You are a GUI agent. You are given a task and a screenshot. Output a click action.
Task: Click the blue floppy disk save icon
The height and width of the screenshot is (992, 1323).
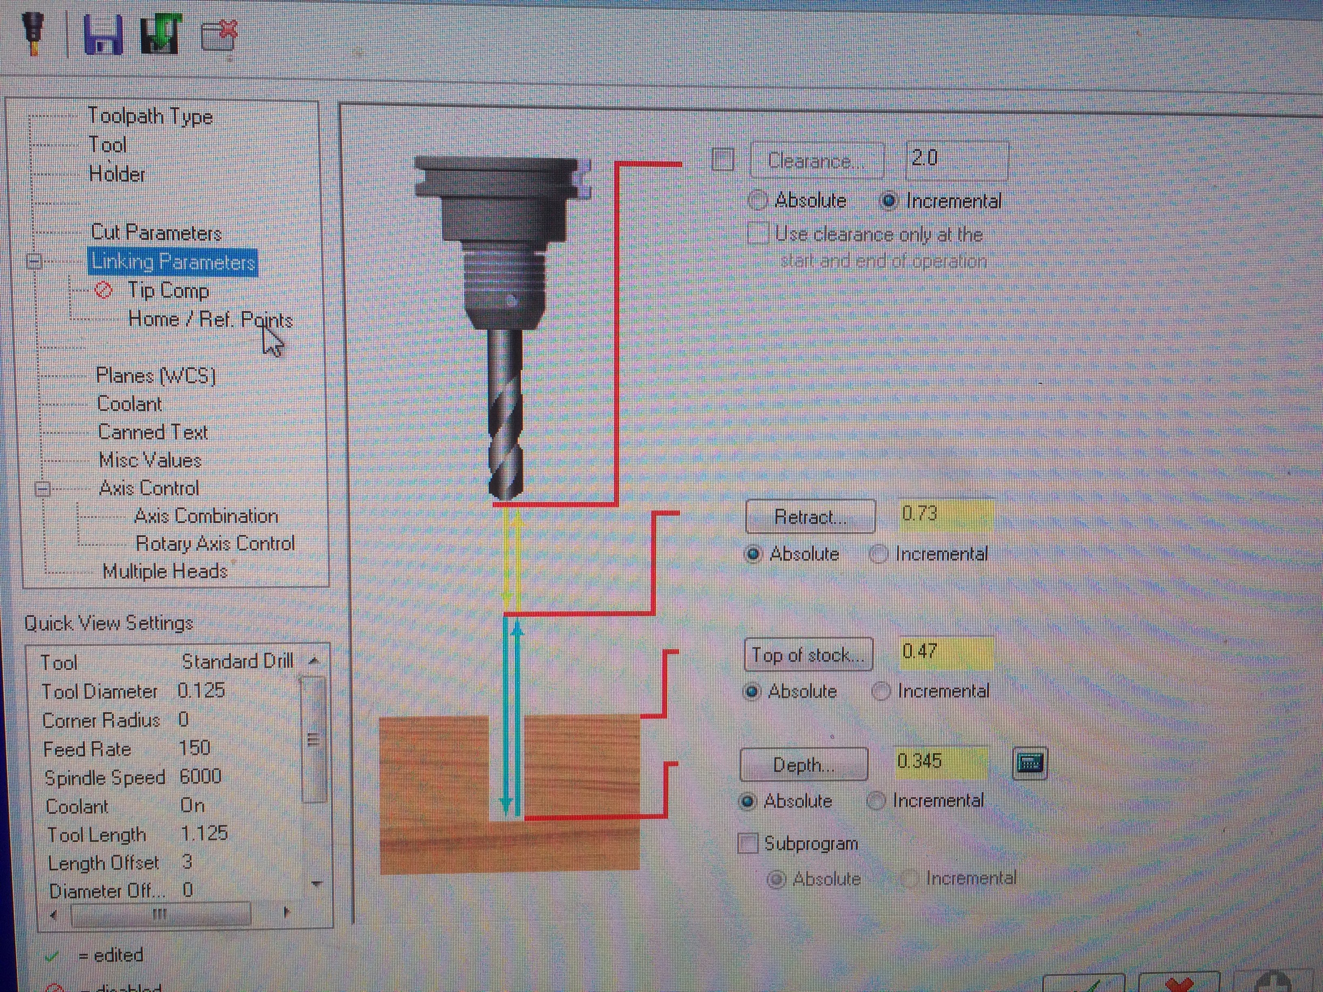tap(103, 34)
